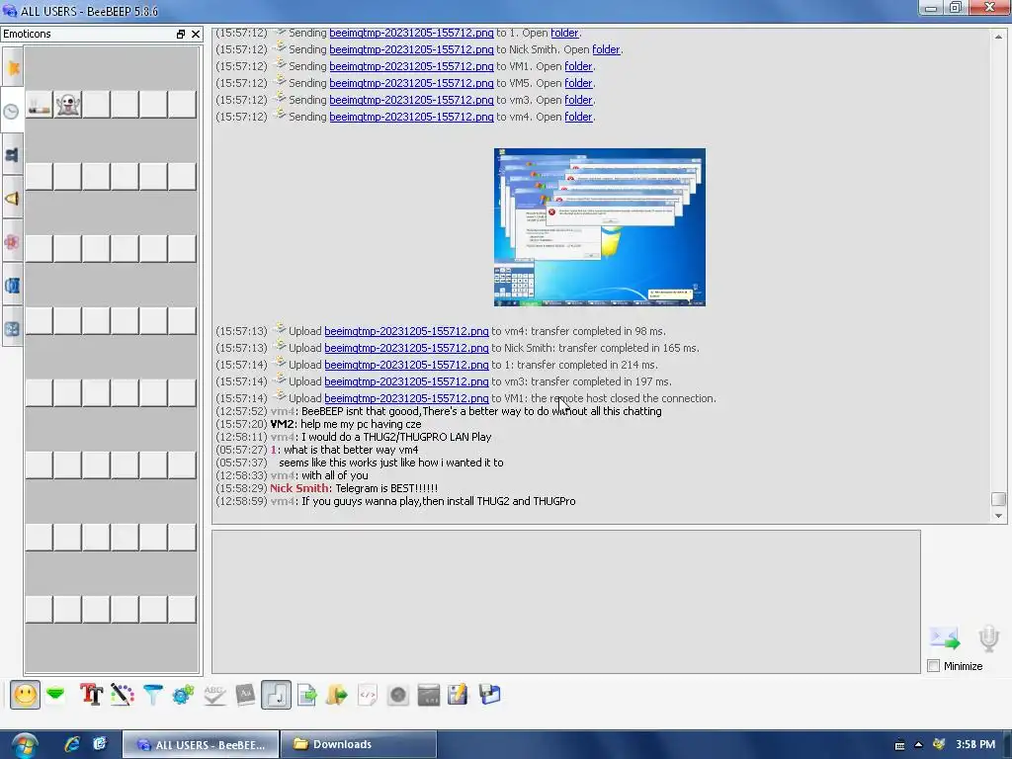The image size is (1012, 759).
Task: Select the blue car places emoticon tab
Action: point(13,286)
